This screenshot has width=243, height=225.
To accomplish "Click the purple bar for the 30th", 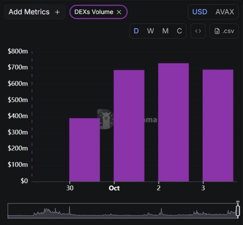I will point(85,150).
